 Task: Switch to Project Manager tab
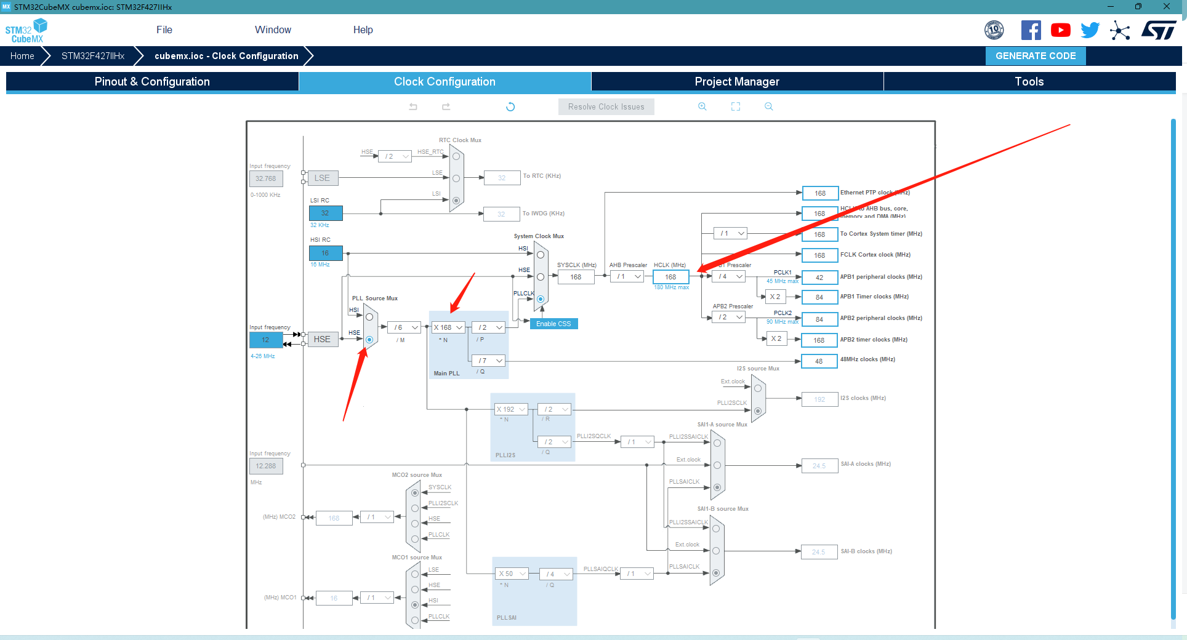coord(737,82)
